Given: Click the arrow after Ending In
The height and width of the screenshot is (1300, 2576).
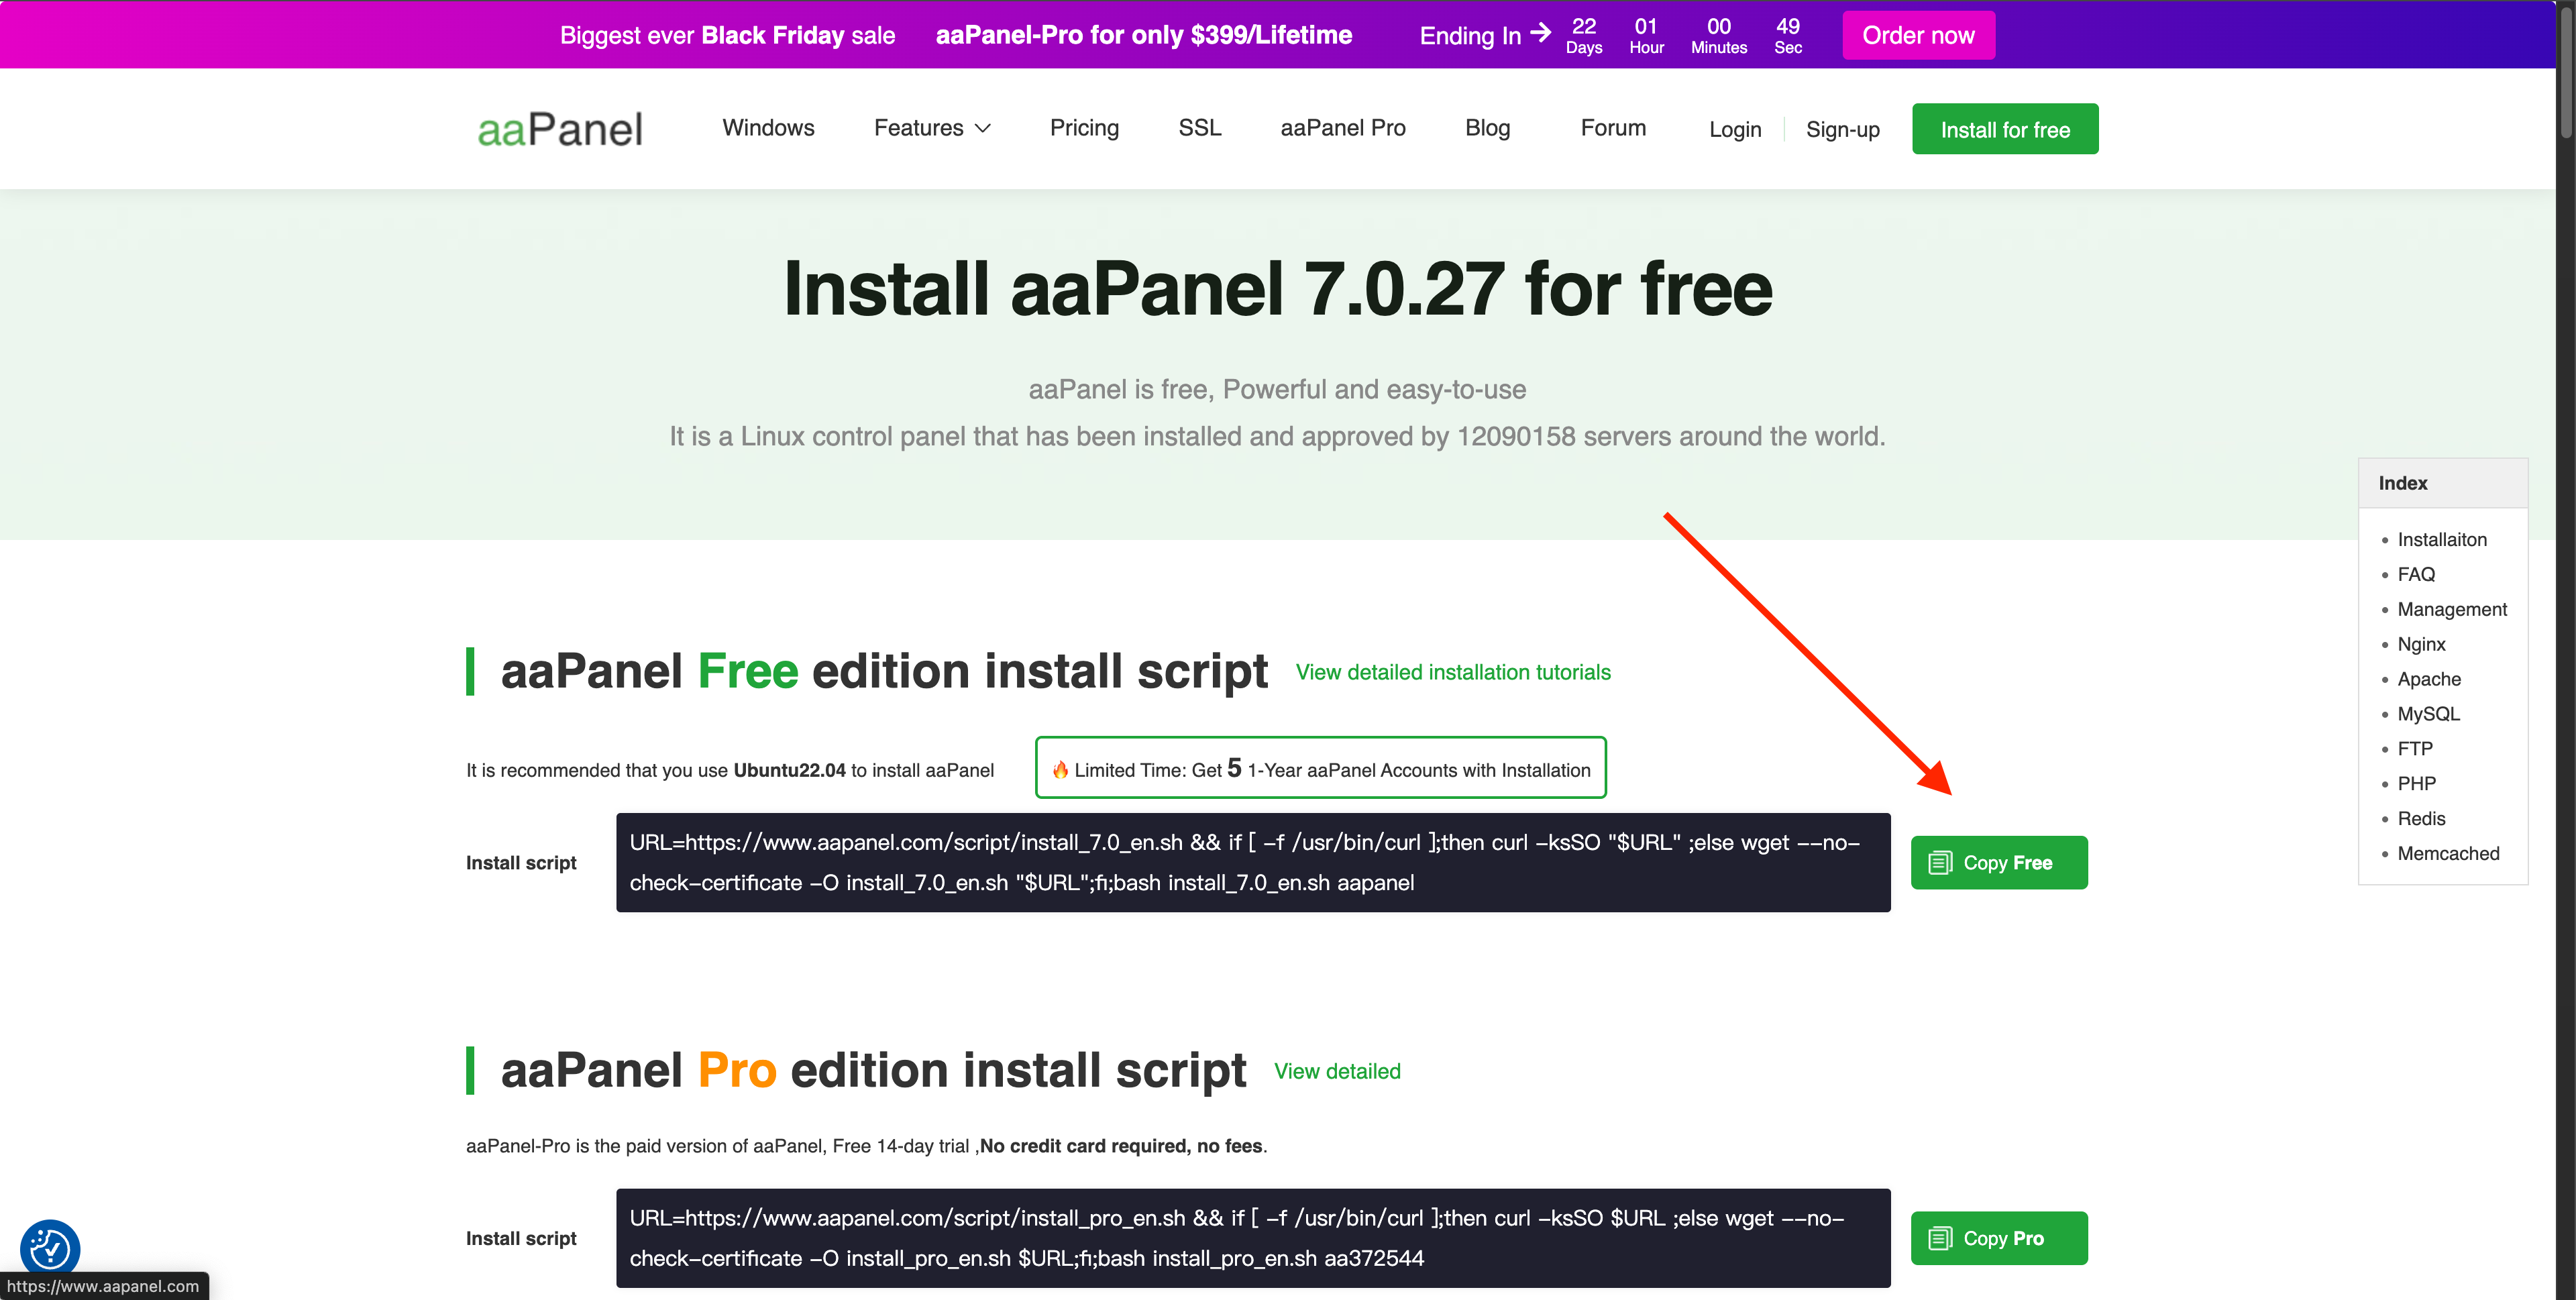Looking at the screenshot, I should [1540, 33].
